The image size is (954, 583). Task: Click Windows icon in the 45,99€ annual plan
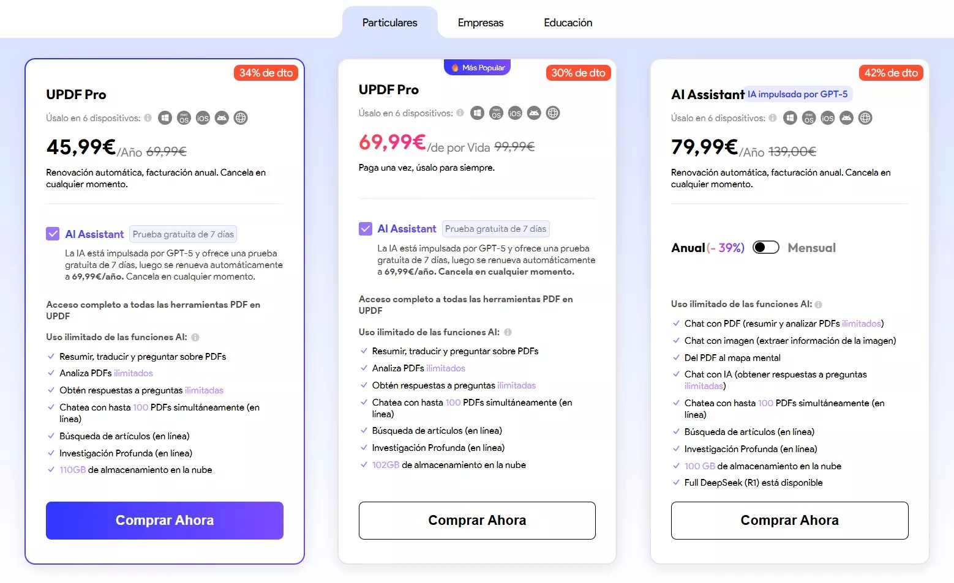pos(165,118)
